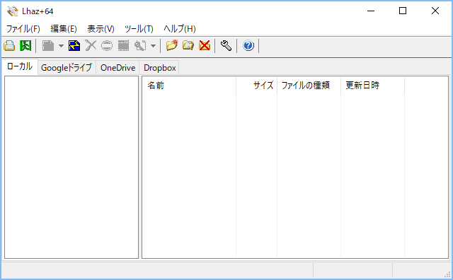
Task: Click the folder search magnifier icon
Action: [188, 46]
